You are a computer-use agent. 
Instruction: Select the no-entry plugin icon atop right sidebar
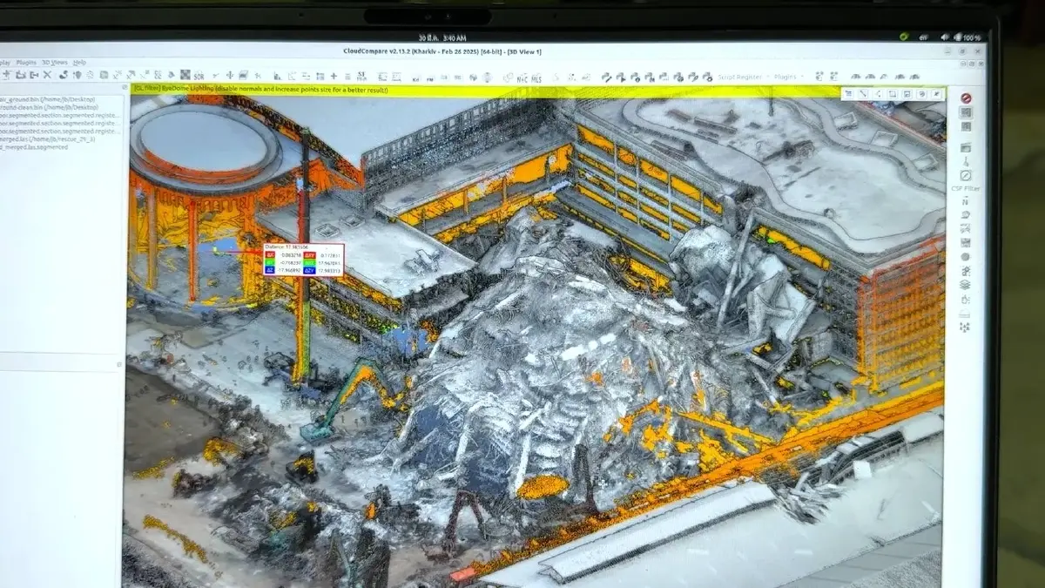coord(965,97)
